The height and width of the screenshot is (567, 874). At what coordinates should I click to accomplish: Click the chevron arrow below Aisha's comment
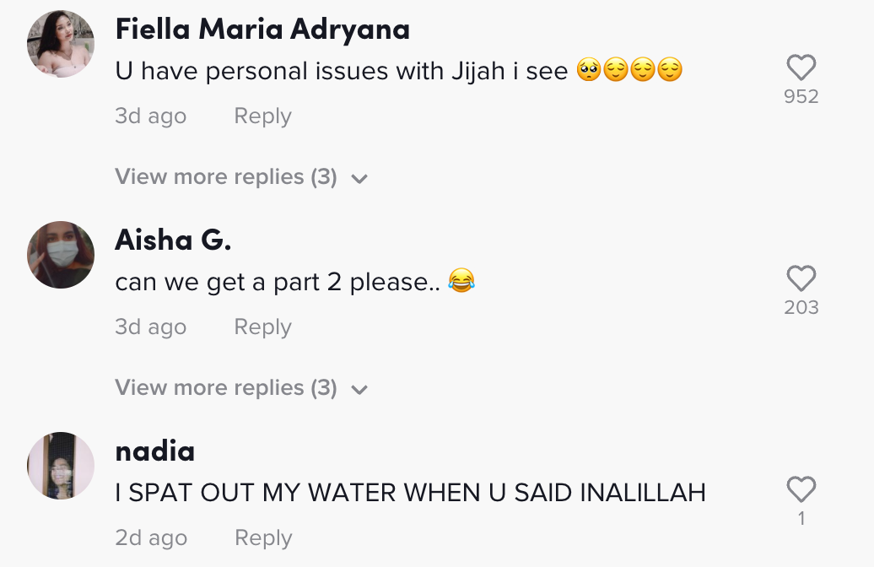(x=359, y=390)
